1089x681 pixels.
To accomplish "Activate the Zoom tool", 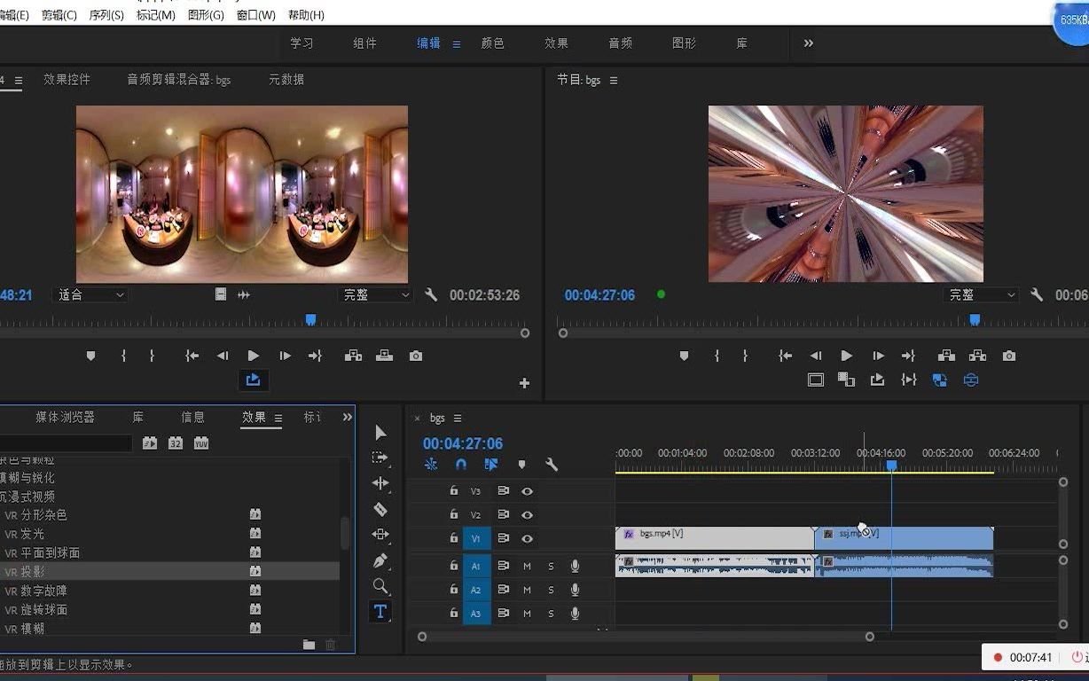I will click(x=380, y=586).
